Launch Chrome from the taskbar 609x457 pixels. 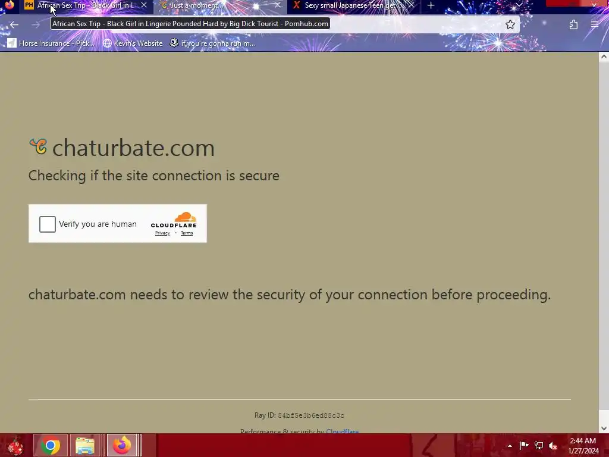point(51,445)
